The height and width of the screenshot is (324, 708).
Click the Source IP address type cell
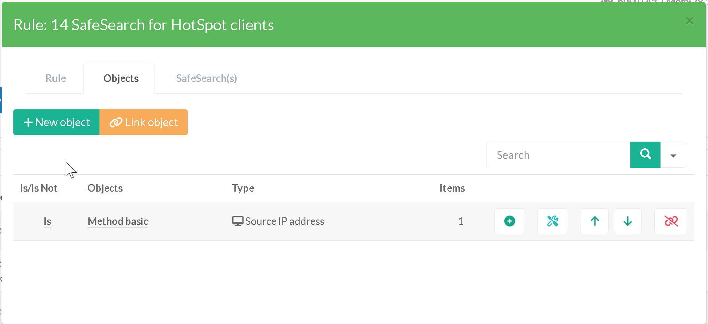coord(279,221)
